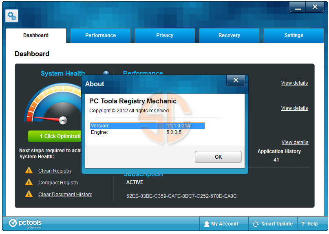Image resolution: width=329 pixels, height=234 pixels.
Task: Follow the Clear Document History link
Action: 65,194
